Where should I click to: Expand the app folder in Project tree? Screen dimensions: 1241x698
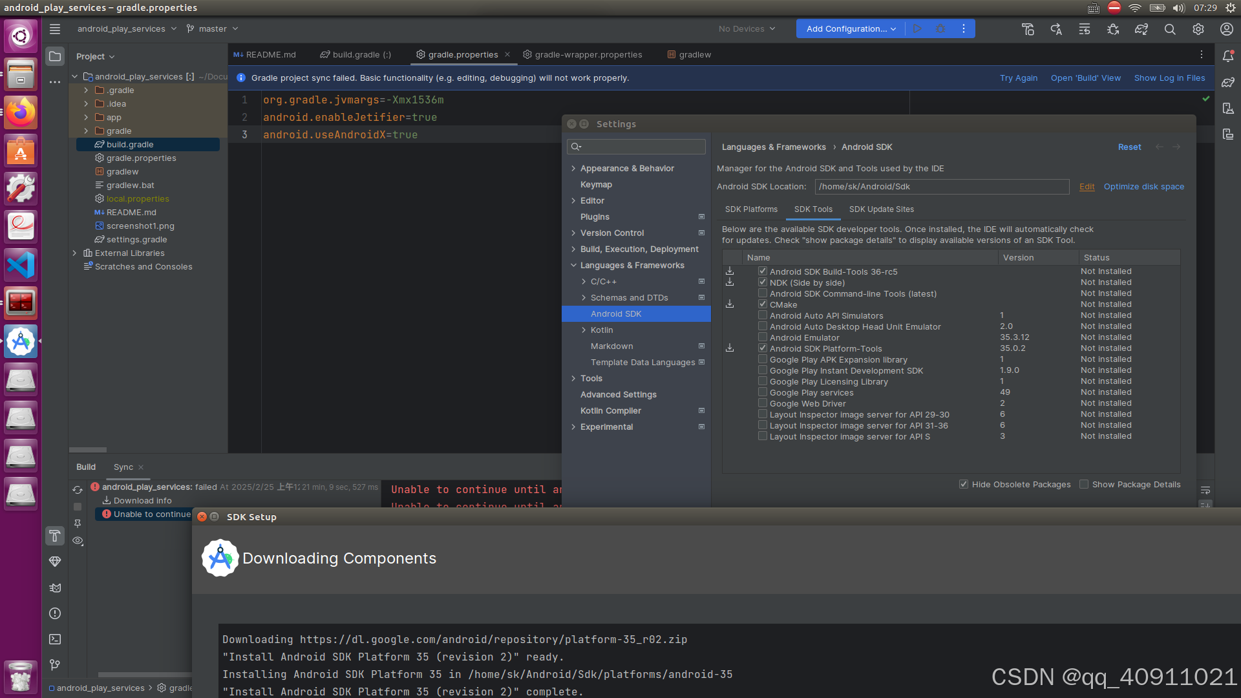click(x=86, y=117)
